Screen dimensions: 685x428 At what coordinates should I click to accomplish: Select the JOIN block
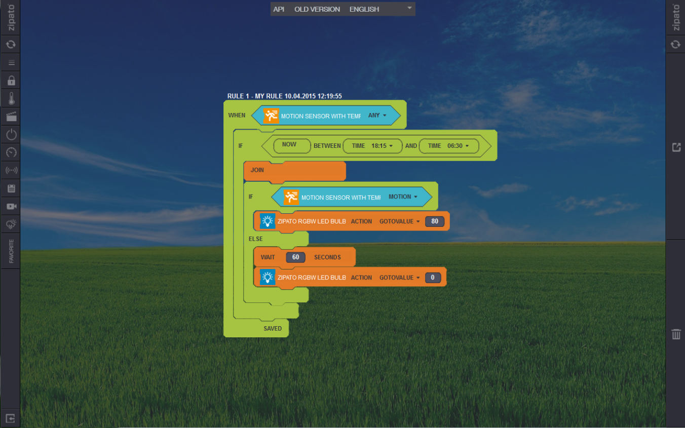[x=294, y=171]
